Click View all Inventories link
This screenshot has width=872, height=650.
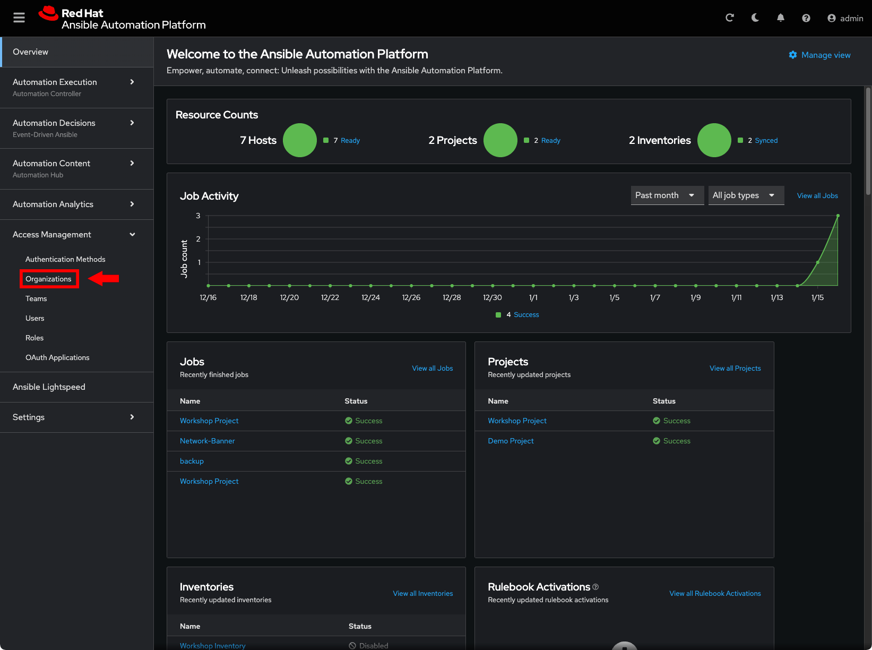pos(423,594)
